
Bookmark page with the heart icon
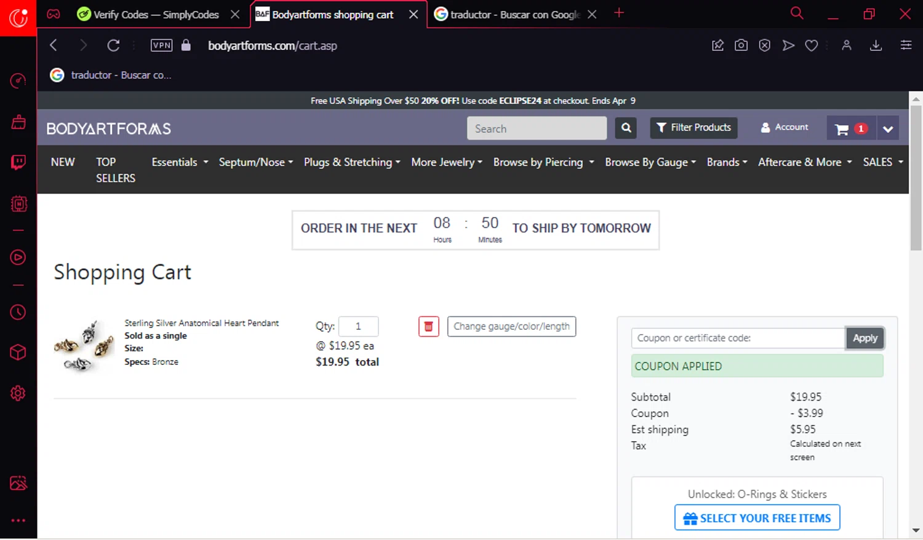pyautogui.click(x=812, y=45)
